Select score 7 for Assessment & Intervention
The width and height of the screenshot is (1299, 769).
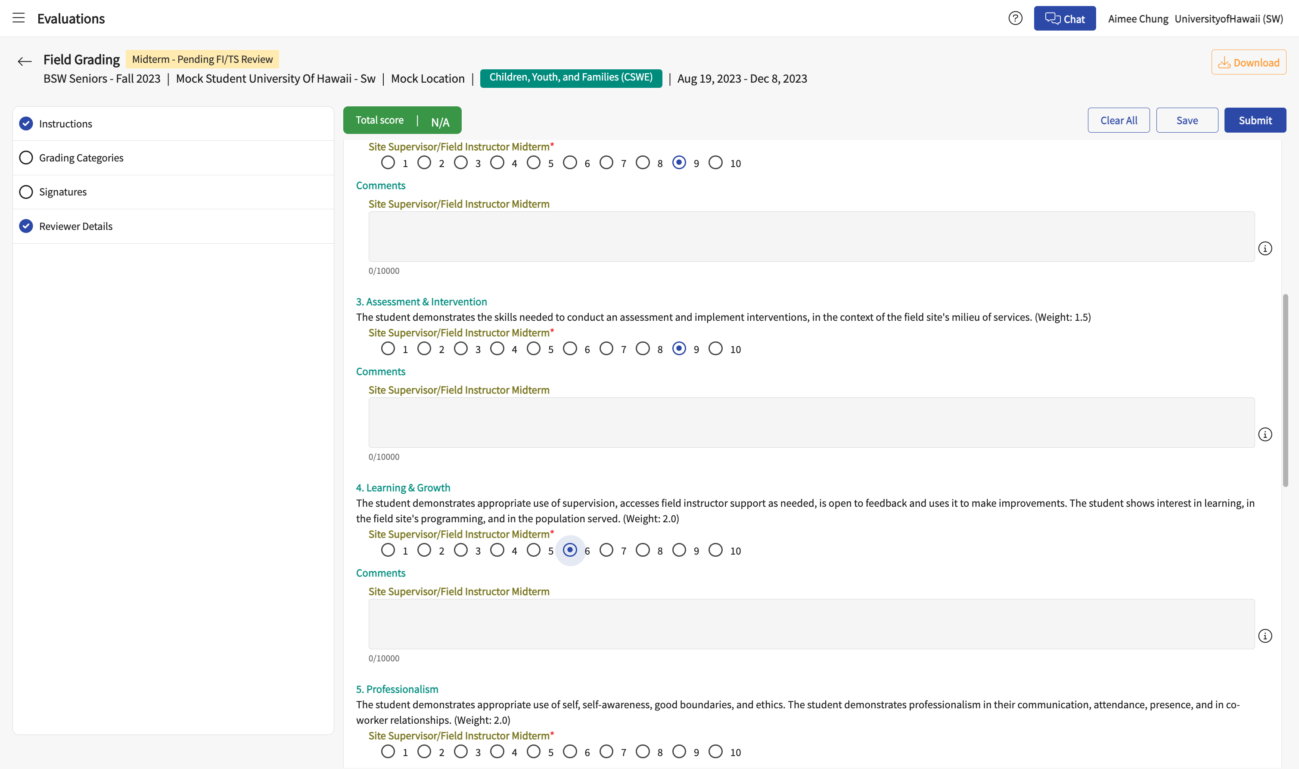[x=606, y=349]
